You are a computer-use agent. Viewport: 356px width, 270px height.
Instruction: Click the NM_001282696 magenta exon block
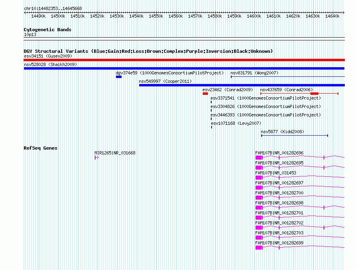[259, 158]
